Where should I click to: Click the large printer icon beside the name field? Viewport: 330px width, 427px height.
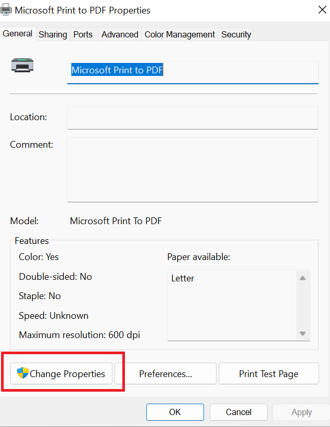click(x=21, y=65)
